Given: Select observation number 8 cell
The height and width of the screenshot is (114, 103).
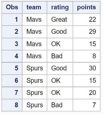Looking at the screenshot, I should 12,105.
